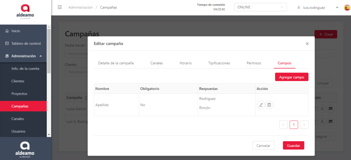This screenshot has height=160, width=351.
Task: Toggle the sidebar collapse hamburger icon
Action: pos(60,7)
